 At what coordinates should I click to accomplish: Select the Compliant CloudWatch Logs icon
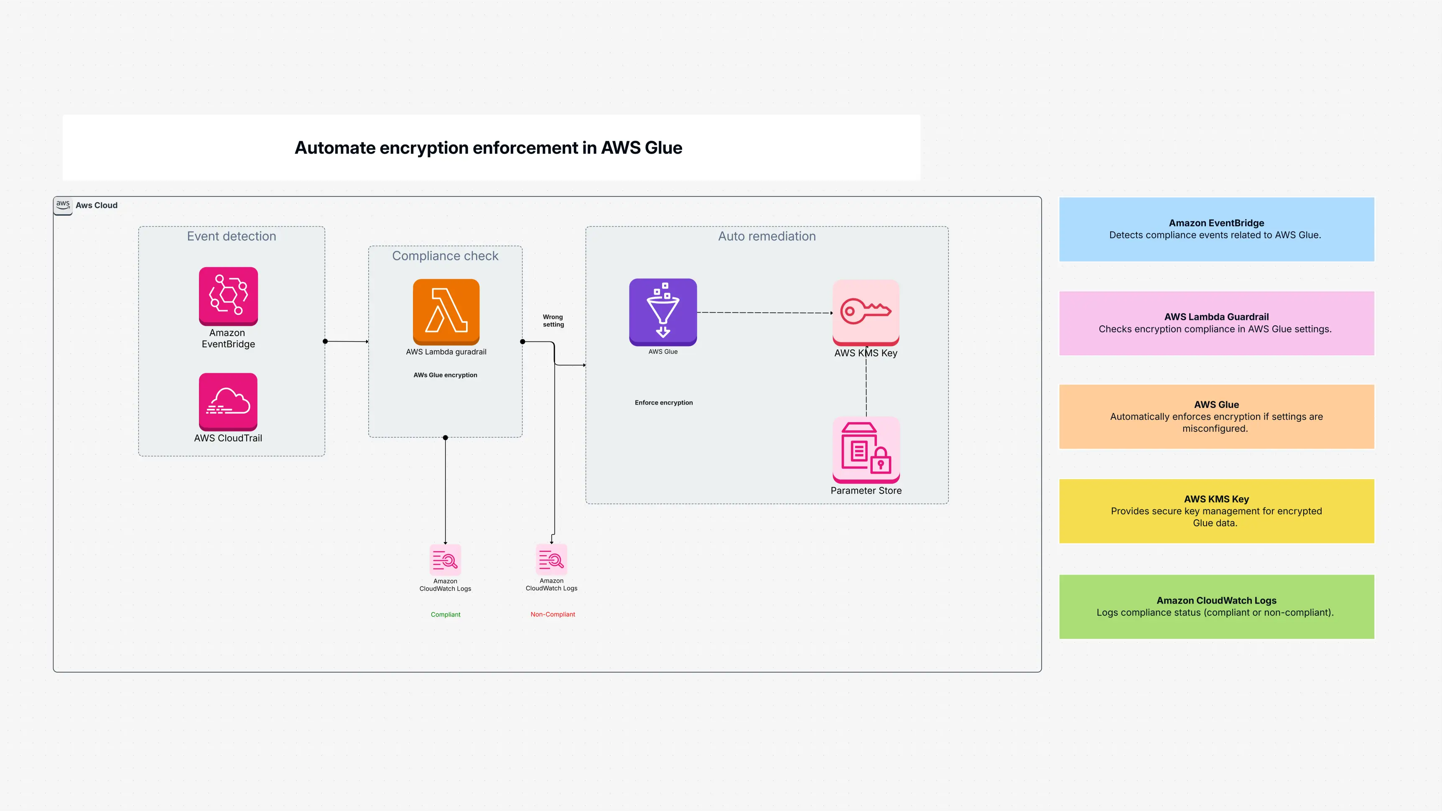445,559
